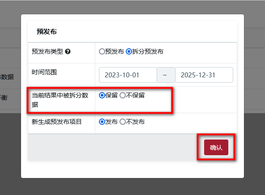
Task: Select 不发布 for new pre-release project
Action: (123, 122)
